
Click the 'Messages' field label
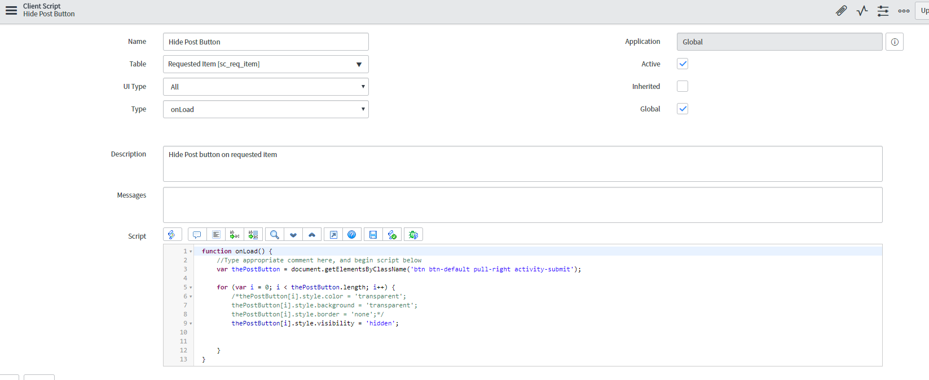(x=131, y=195)
